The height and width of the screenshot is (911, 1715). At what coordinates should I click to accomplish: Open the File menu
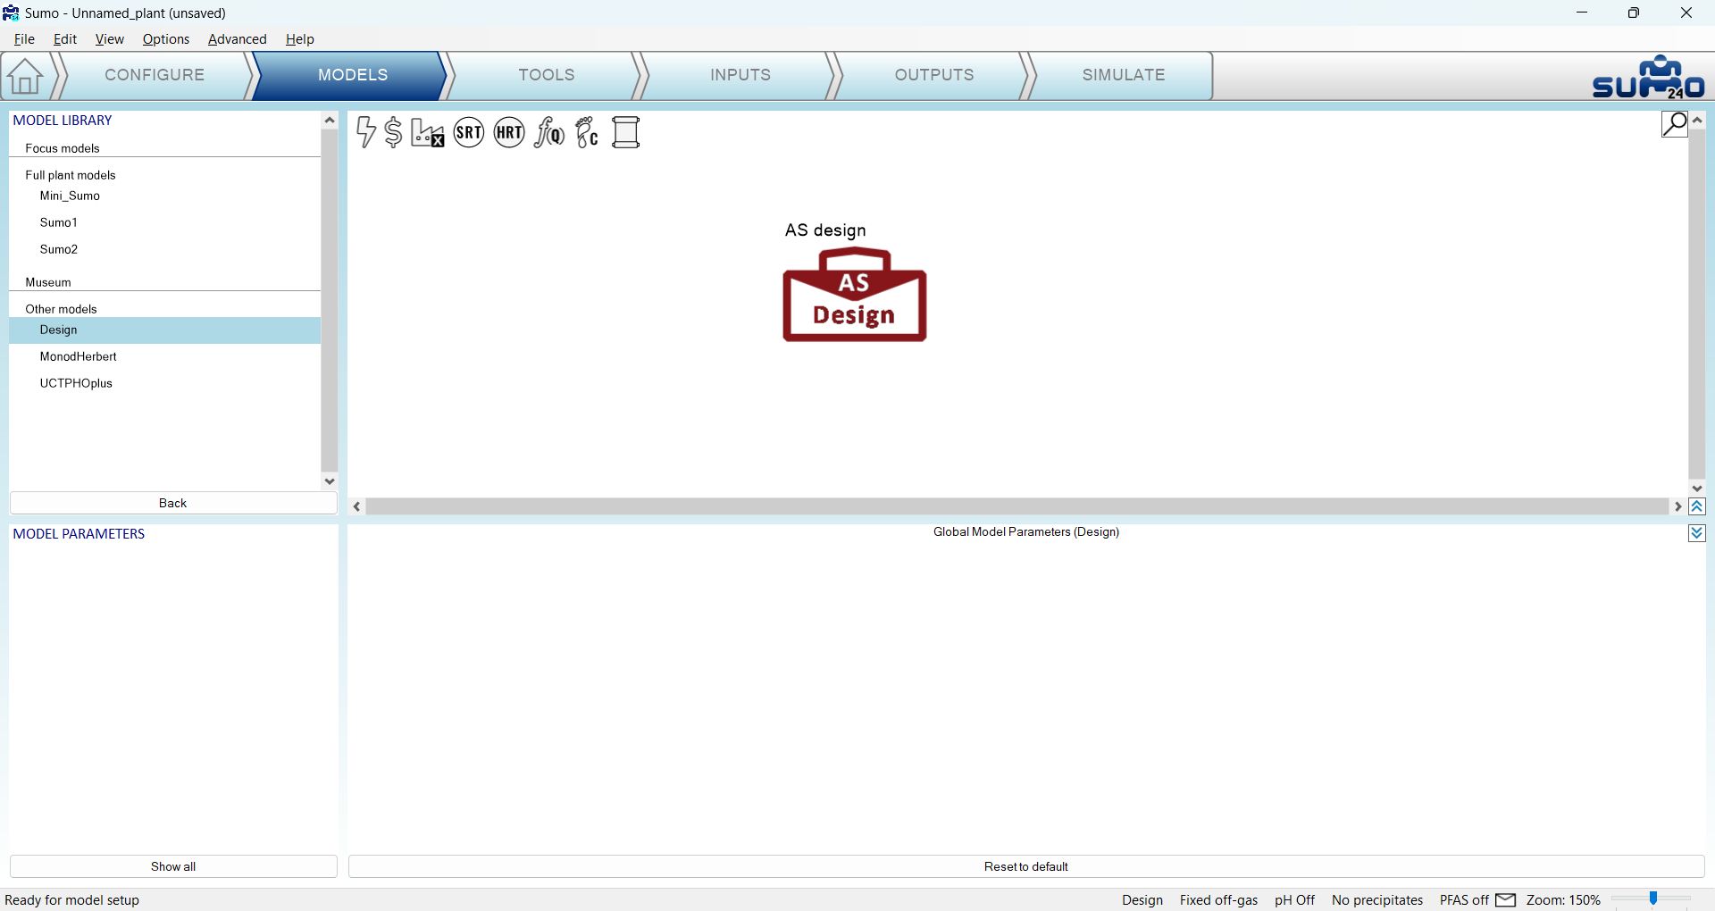pyautogui.click(x=24, y=39)
